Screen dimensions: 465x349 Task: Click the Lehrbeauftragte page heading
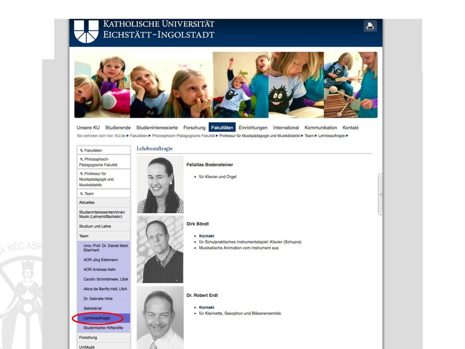154,149
